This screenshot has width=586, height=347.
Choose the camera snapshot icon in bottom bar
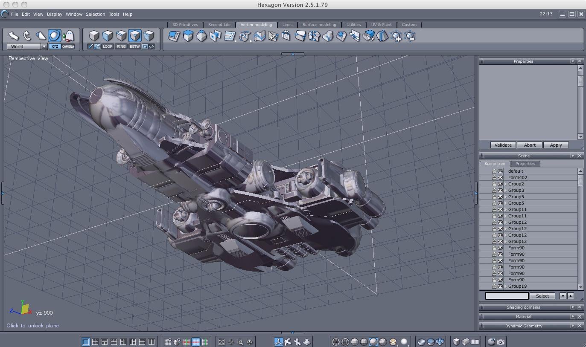[x=501, y=341]
